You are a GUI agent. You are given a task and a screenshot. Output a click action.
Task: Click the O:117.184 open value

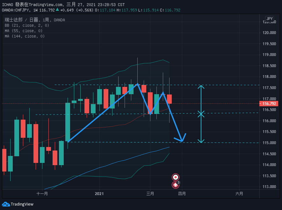click(x=105, y=10)
